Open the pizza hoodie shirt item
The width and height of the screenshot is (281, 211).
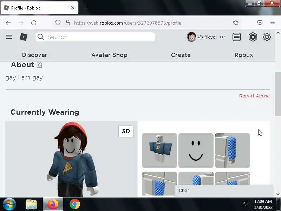[159, 151]
